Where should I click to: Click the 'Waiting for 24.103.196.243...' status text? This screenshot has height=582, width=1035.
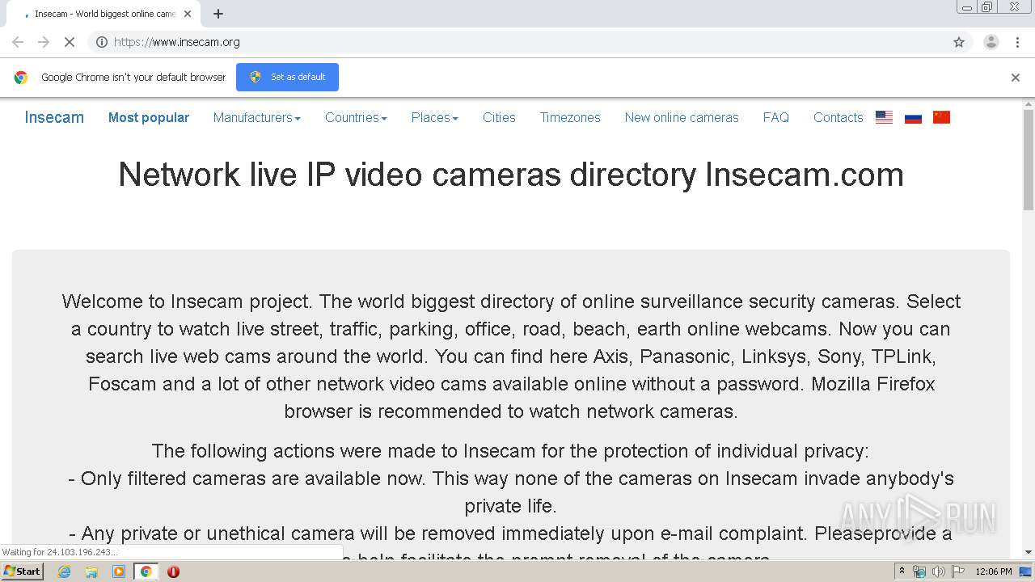(x=60, y=552)
